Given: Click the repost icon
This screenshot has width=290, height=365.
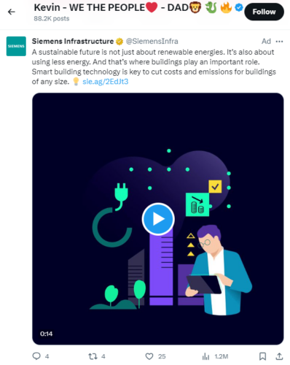Looking at the screenshot, I should tap(93, 356).
